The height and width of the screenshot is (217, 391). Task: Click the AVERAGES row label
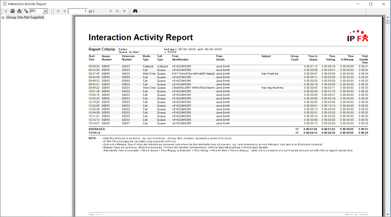(97, 129)
